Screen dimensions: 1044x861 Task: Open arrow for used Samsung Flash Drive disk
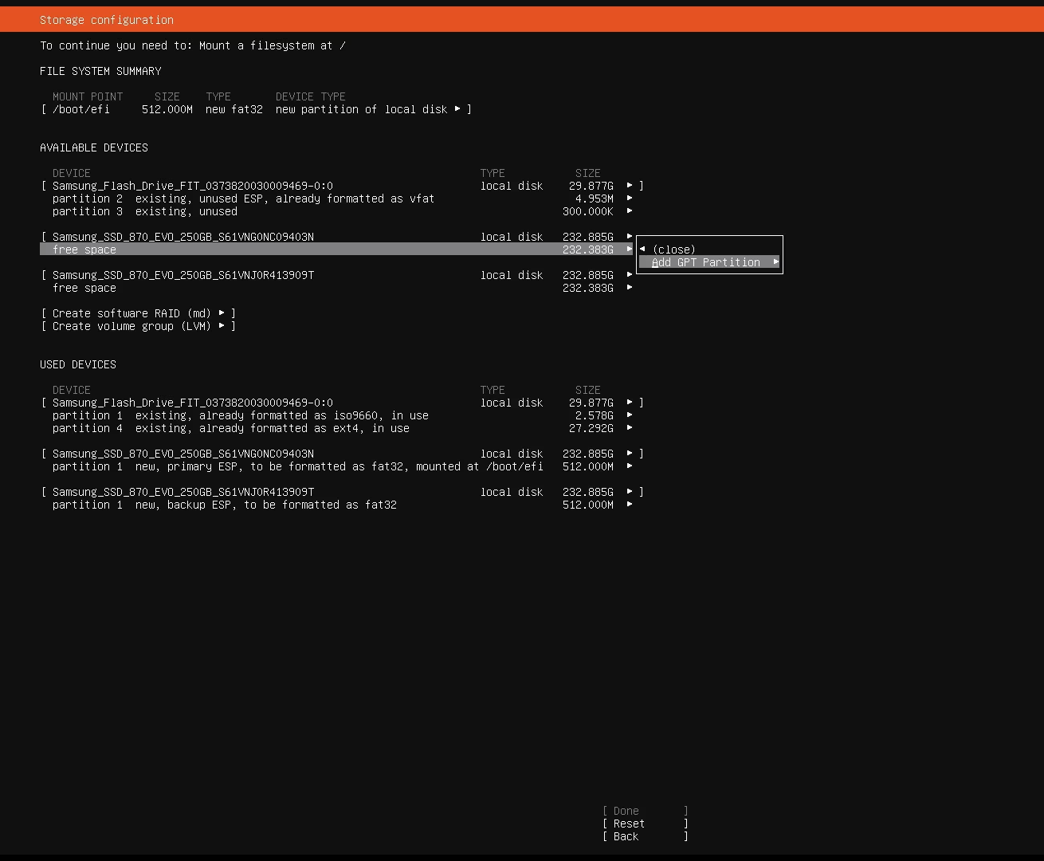pyautogui.click(x=630, y=403)
